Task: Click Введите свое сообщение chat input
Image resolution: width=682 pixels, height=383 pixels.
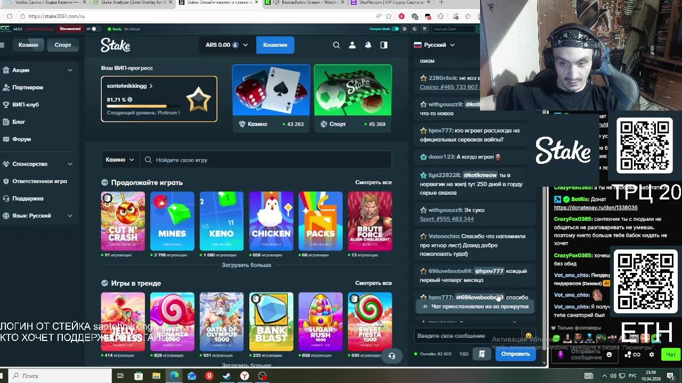Action: coord(469,336)
